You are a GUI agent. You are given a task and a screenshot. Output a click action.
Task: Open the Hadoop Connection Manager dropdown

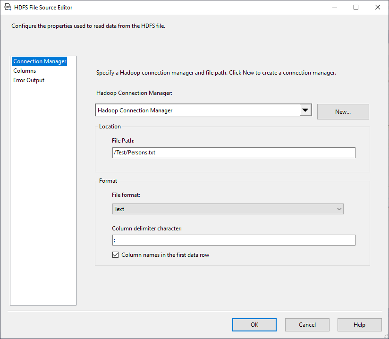pyautogui.click(x=203, y=109)
